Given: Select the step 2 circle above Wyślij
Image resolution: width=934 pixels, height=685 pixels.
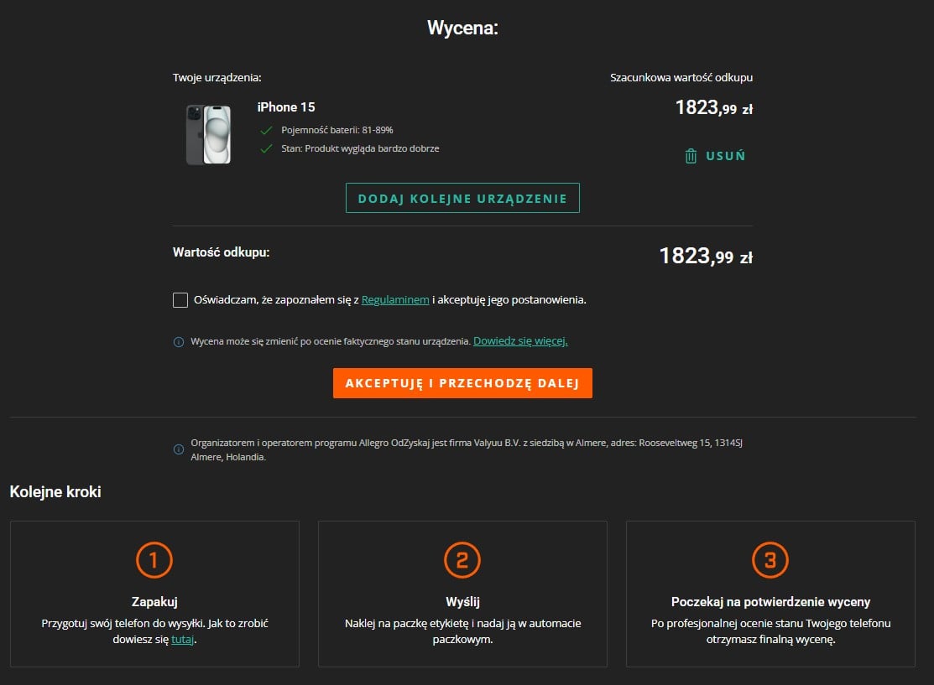Looking at the screenshot, I should (x=462, y=560).
